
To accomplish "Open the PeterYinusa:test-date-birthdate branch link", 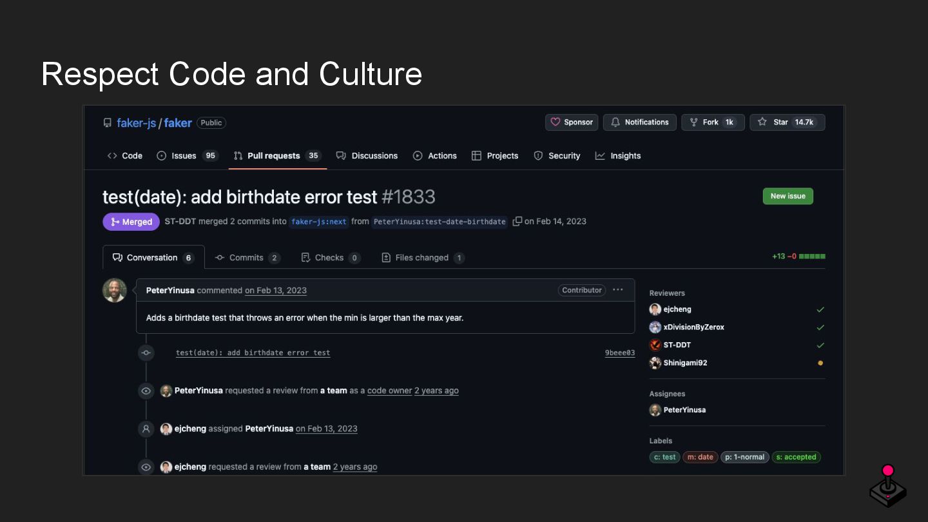I will click(x=440, y=222).
